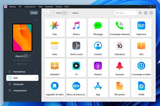
Task: Open the Audiolibri tile
Action: [x=55, y=68]
